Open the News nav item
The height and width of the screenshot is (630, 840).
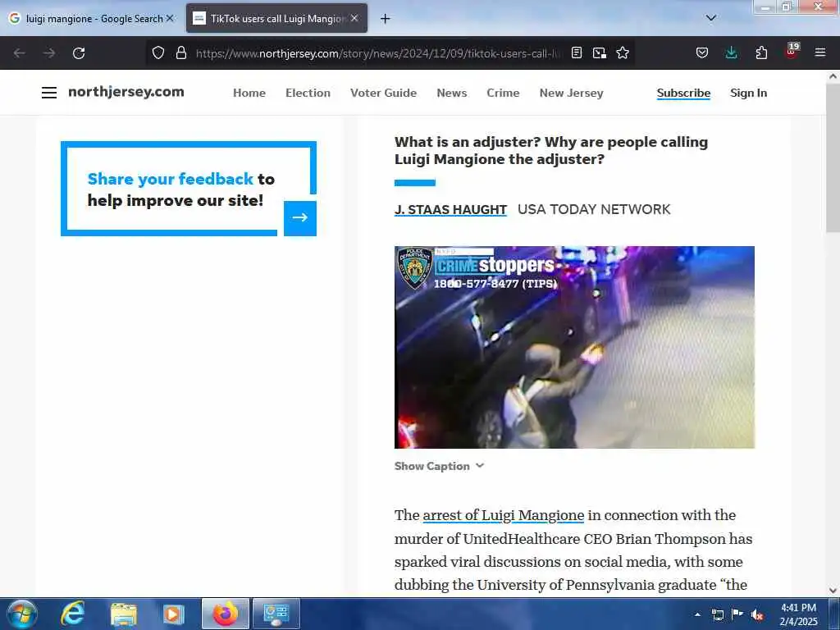coord(452,93)
